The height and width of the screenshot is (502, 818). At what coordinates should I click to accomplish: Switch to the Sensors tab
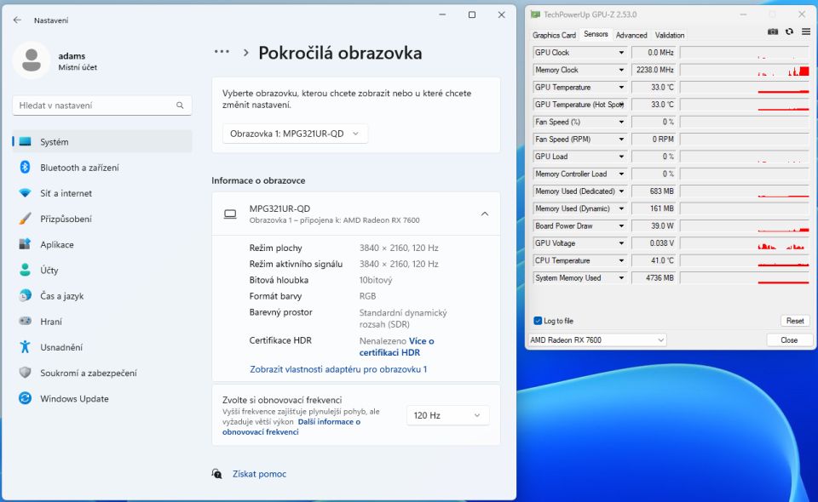(x=596, y=34)
